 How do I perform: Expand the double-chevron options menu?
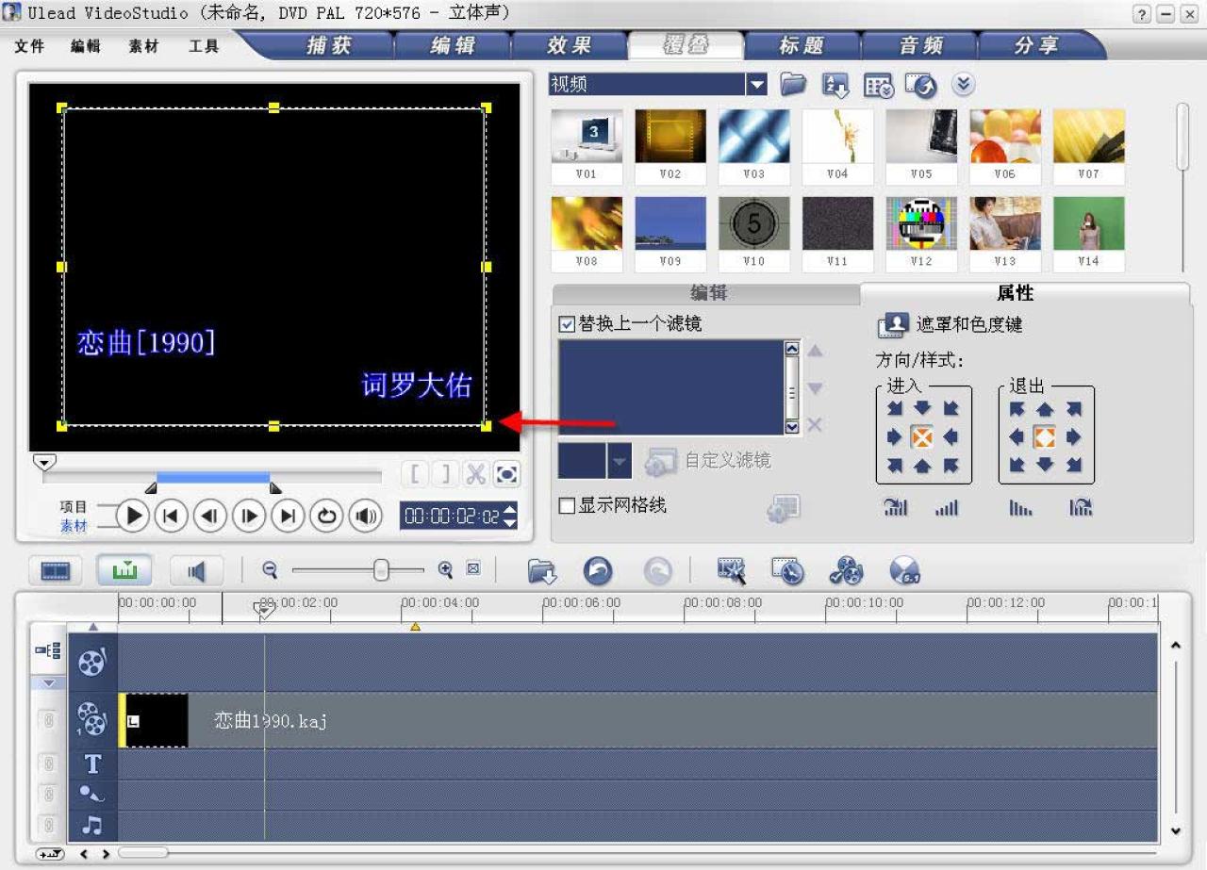click(964, 84)
